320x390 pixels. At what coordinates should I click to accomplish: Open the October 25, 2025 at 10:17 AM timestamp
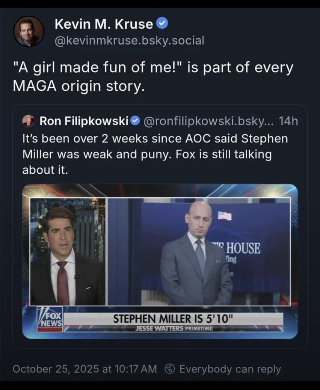(x=85, y=369)
